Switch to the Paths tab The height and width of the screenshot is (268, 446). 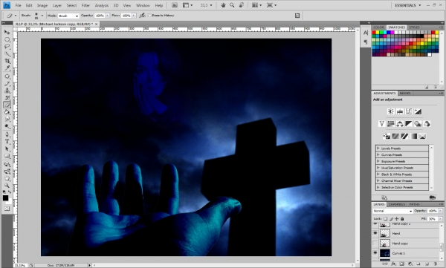pyautogui.click(x=414, y=204)
